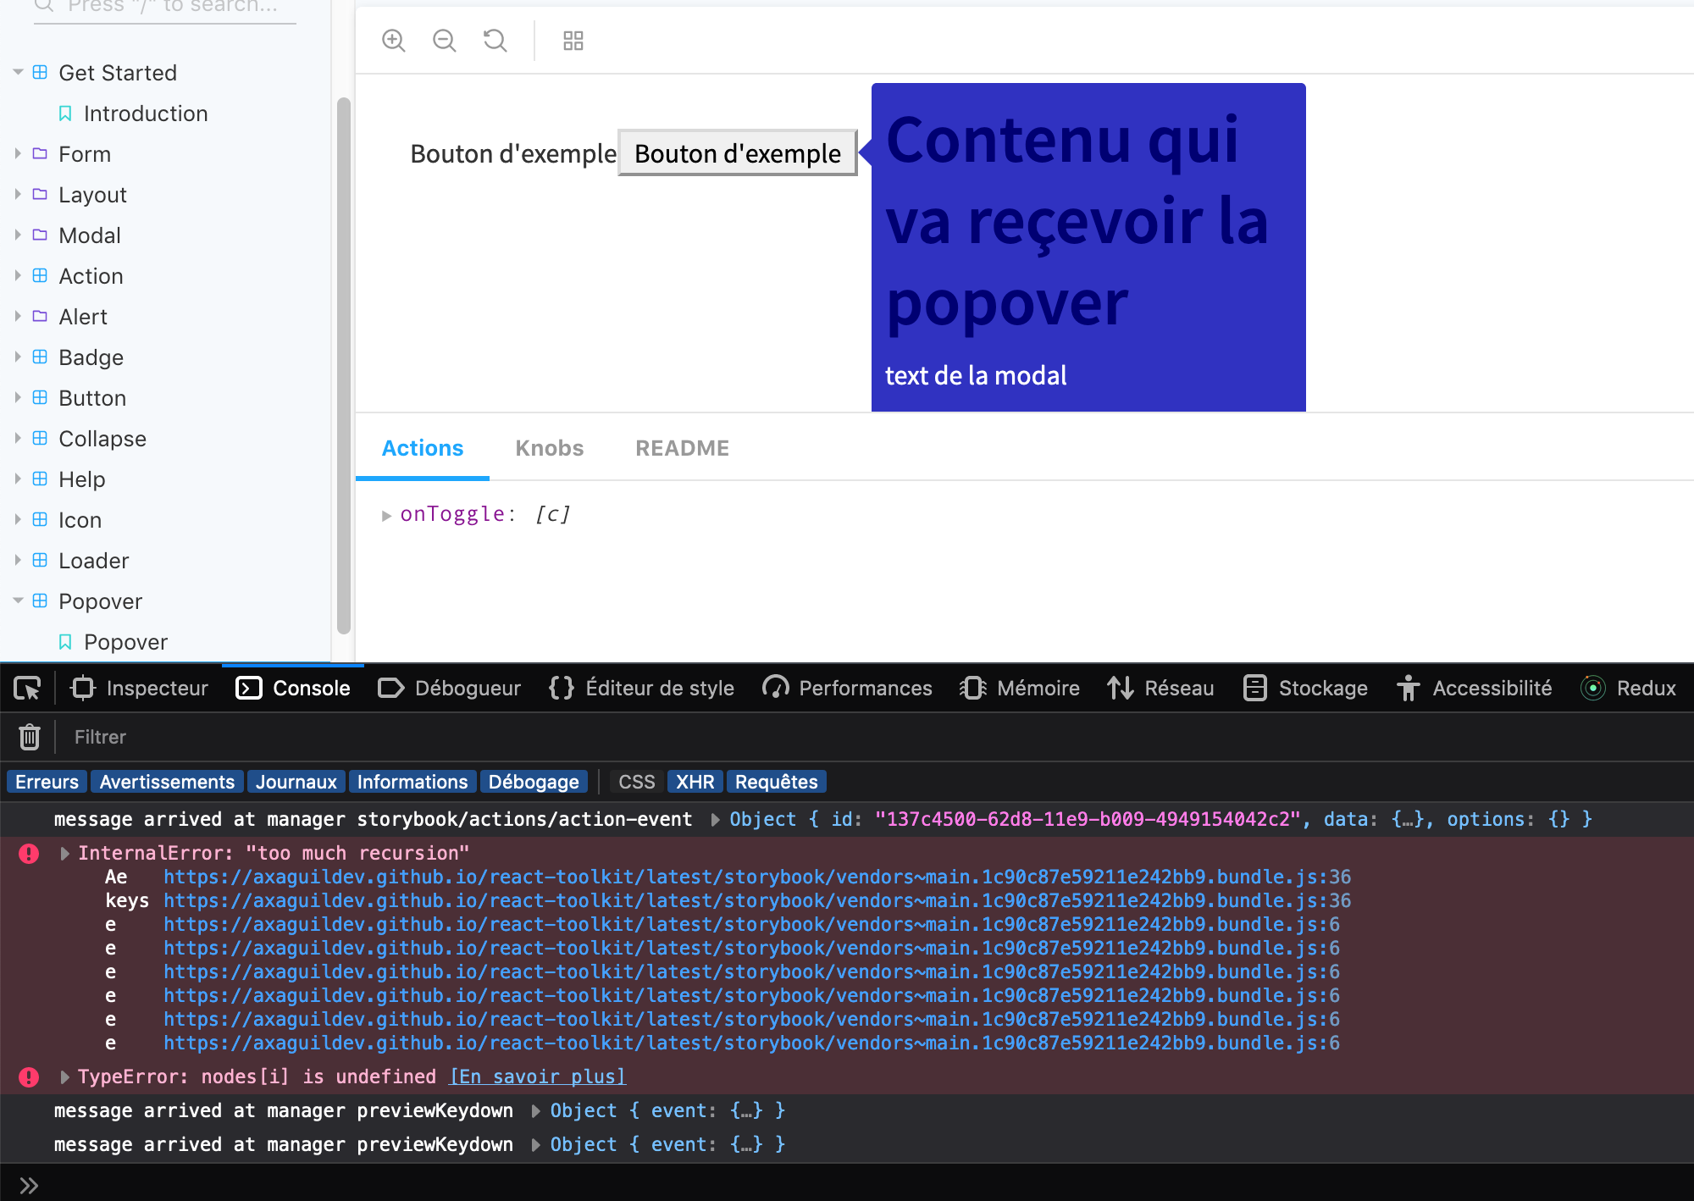Open the 'En savoir plus' error link
The width and height of the screenshot is (1694, 1201).
click(x=537, y=1076)
